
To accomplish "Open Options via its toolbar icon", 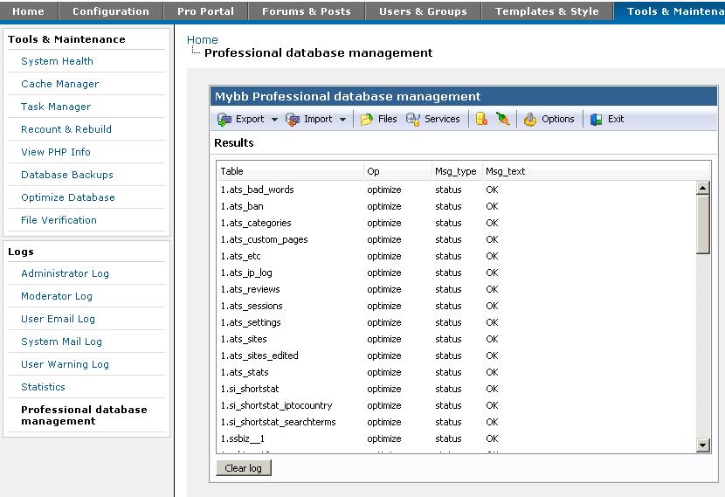I will 530,120.
